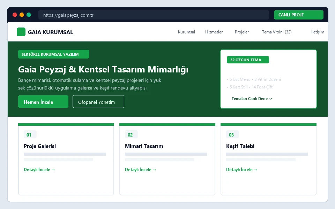Open the Ofopanel Yönetim button

98,102
